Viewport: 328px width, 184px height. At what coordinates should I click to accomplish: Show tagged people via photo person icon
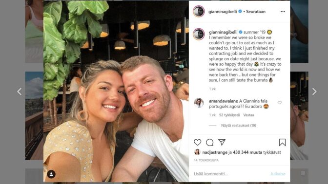coord(51,174)
